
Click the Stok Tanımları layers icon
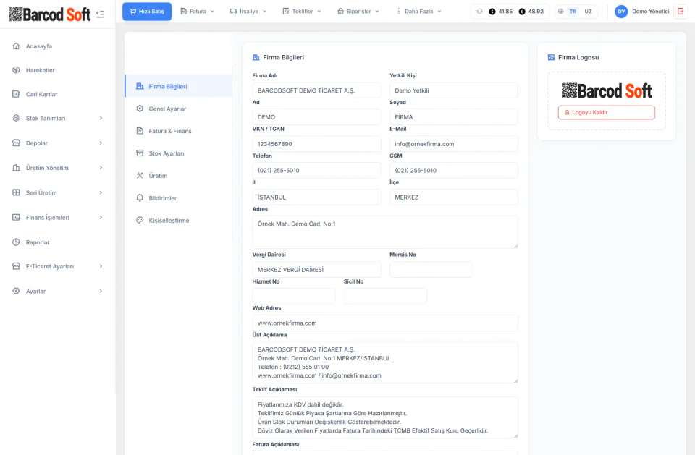click(x=17, y=119)
